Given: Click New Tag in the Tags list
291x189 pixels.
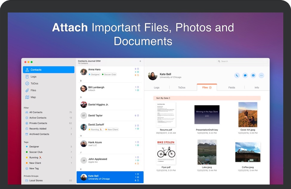Looking at the screenshot, I should (x=34, y=168).
